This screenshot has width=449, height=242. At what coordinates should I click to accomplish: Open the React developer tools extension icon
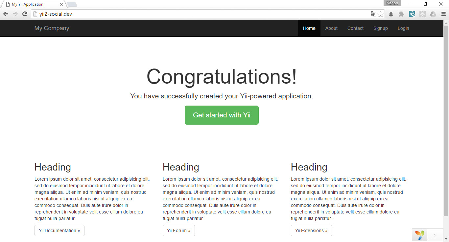pos(422,14)
